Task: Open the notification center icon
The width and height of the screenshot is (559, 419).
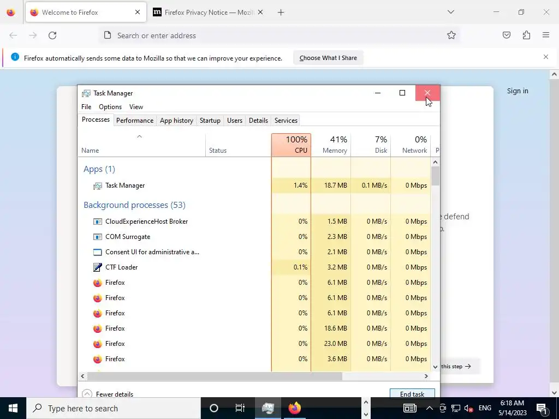Action: (542, 408)
